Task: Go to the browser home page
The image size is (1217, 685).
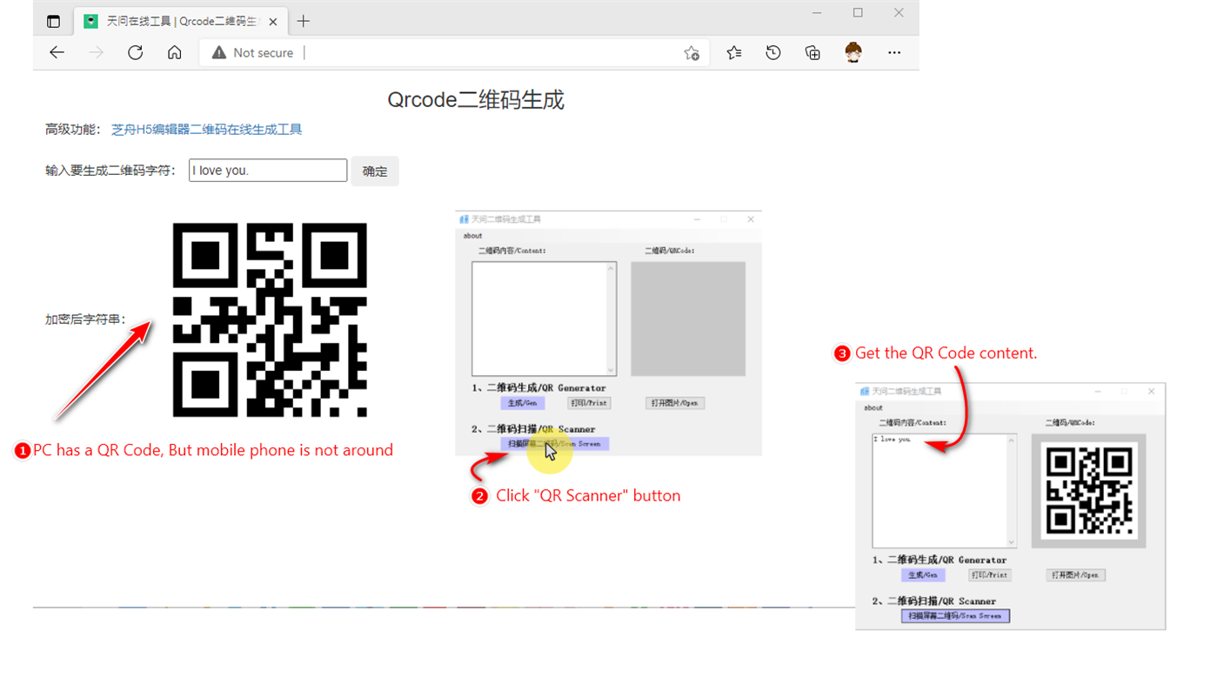Action: click(174, 52)
